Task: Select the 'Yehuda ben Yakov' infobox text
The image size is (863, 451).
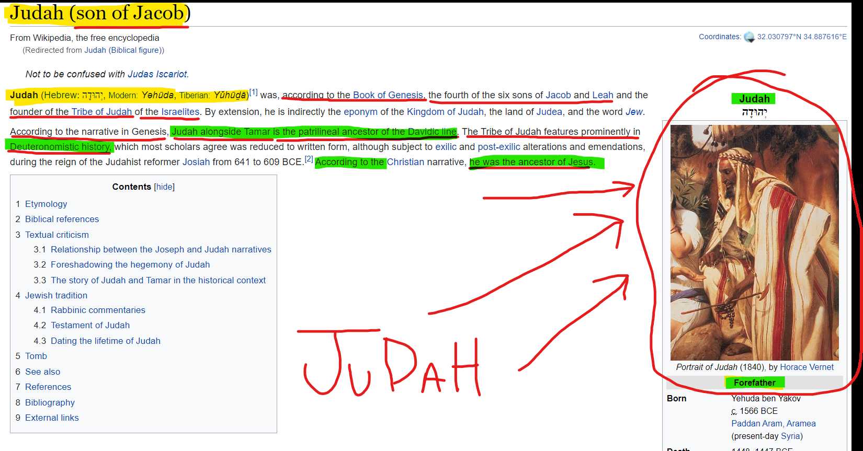Action: click(766, 398)
